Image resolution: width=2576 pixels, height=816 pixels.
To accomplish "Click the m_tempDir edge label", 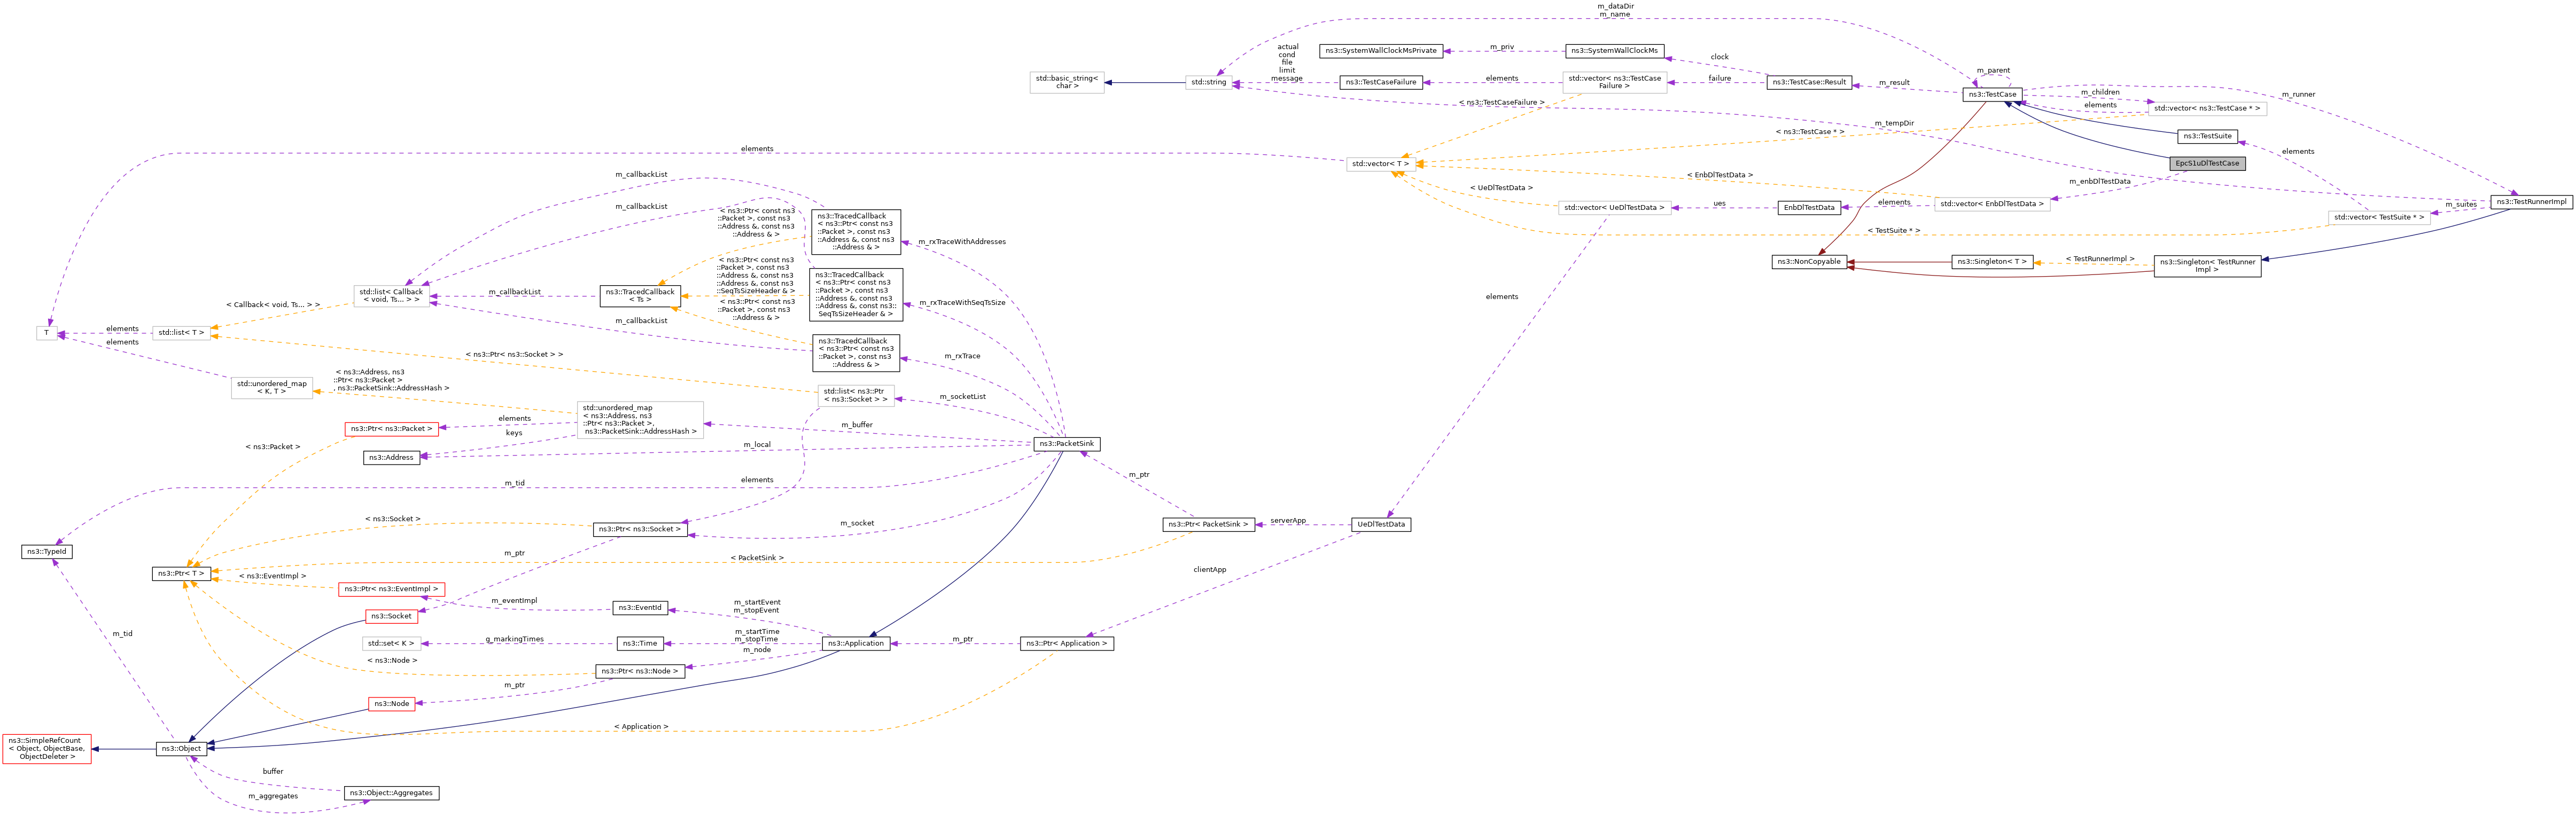I will point(1894,124).
